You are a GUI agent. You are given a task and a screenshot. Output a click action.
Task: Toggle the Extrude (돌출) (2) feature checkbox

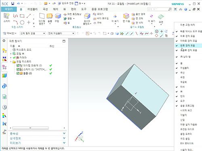pos(18,73)
